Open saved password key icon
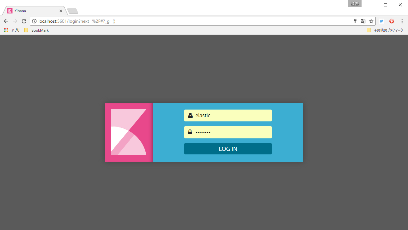 355,21
